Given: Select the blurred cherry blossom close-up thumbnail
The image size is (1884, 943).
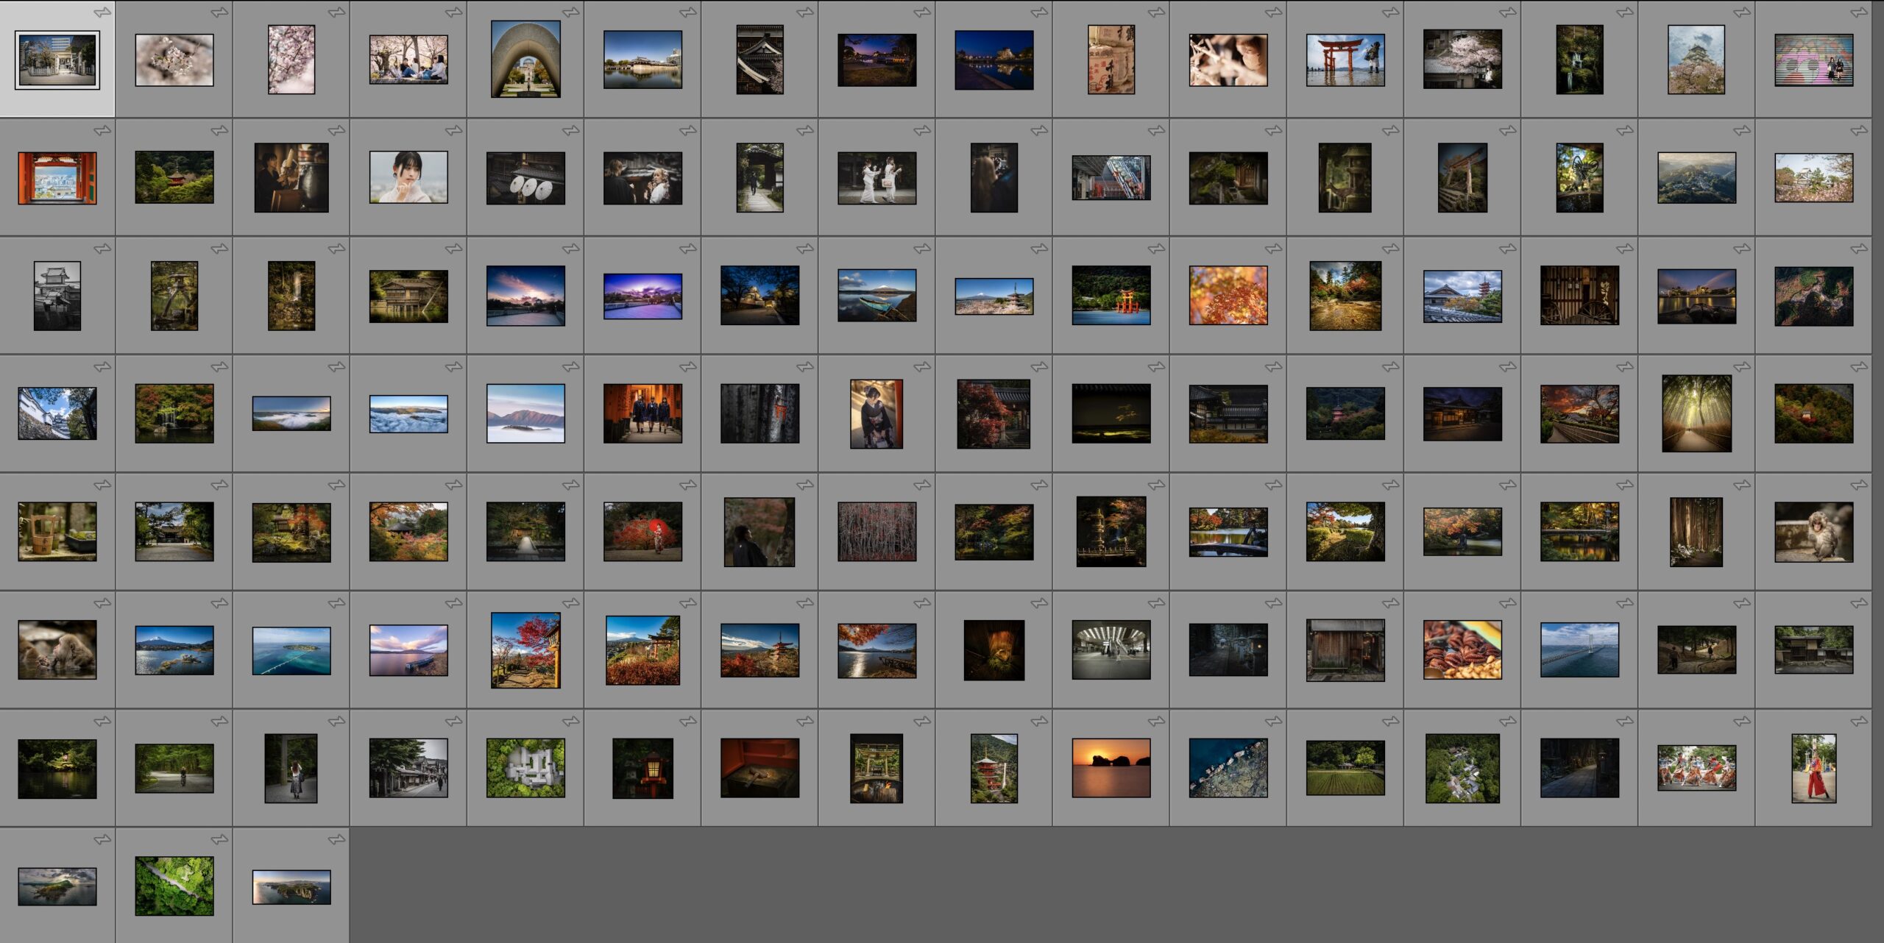Looking at the screenshot, I should 174,60.
